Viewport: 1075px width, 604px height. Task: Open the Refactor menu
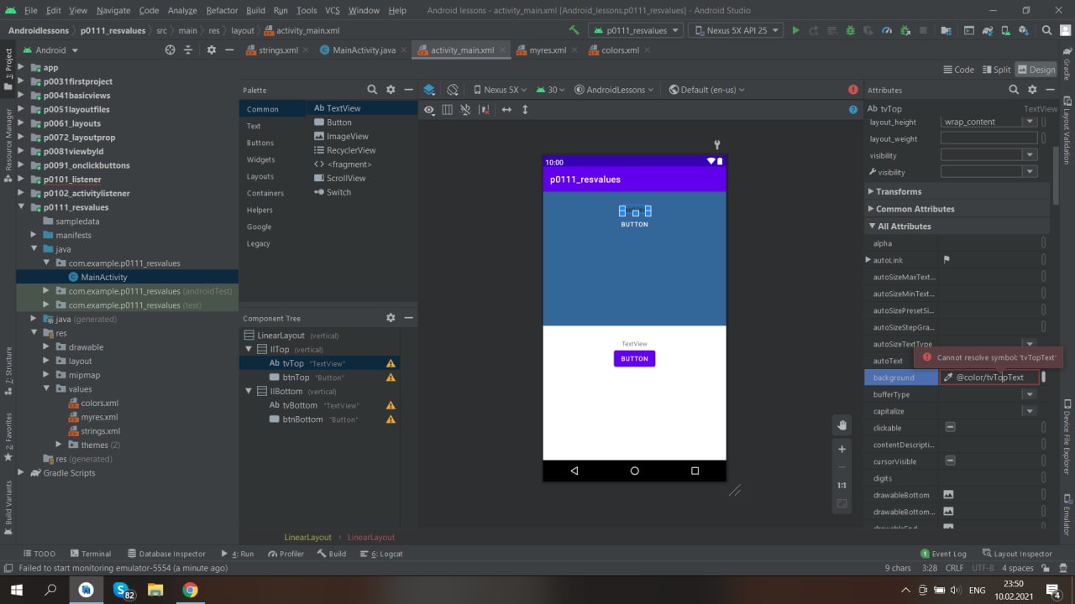222,10
